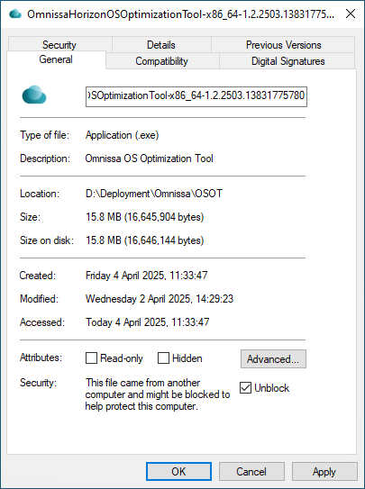This screenshot has height=489, width=365.
Task: Click the window title bar file name
Action: pos(181,14)
